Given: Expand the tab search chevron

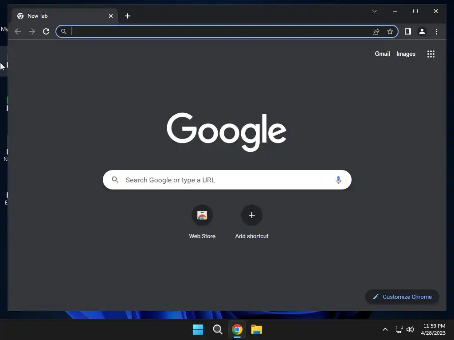Looking at the screenshot, I should coord(374,11).
